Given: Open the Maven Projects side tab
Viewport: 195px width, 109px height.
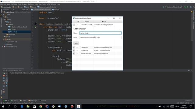Looking at the screenshot, I should click(194, 15).
